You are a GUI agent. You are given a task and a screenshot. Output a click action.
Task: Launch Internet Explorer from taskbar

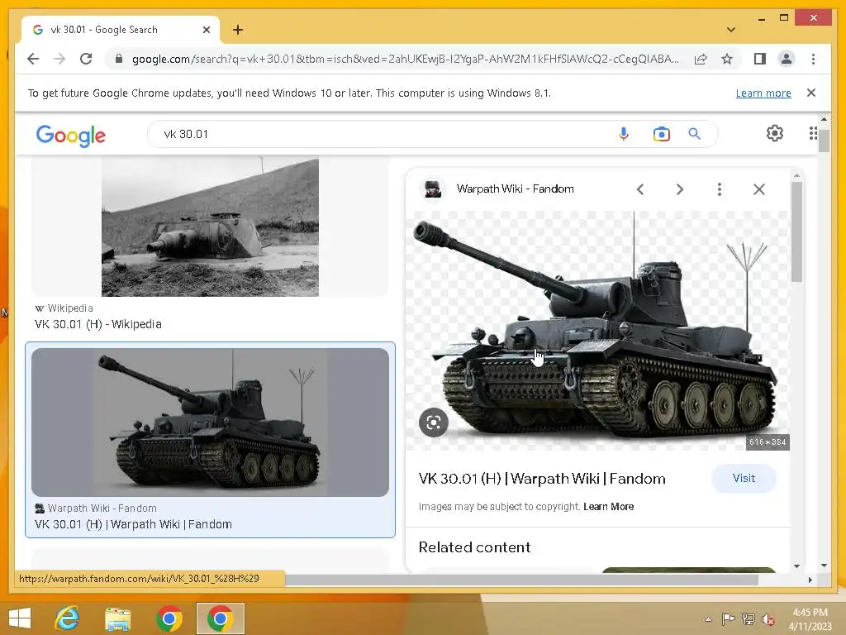click(x=68, y=618)
